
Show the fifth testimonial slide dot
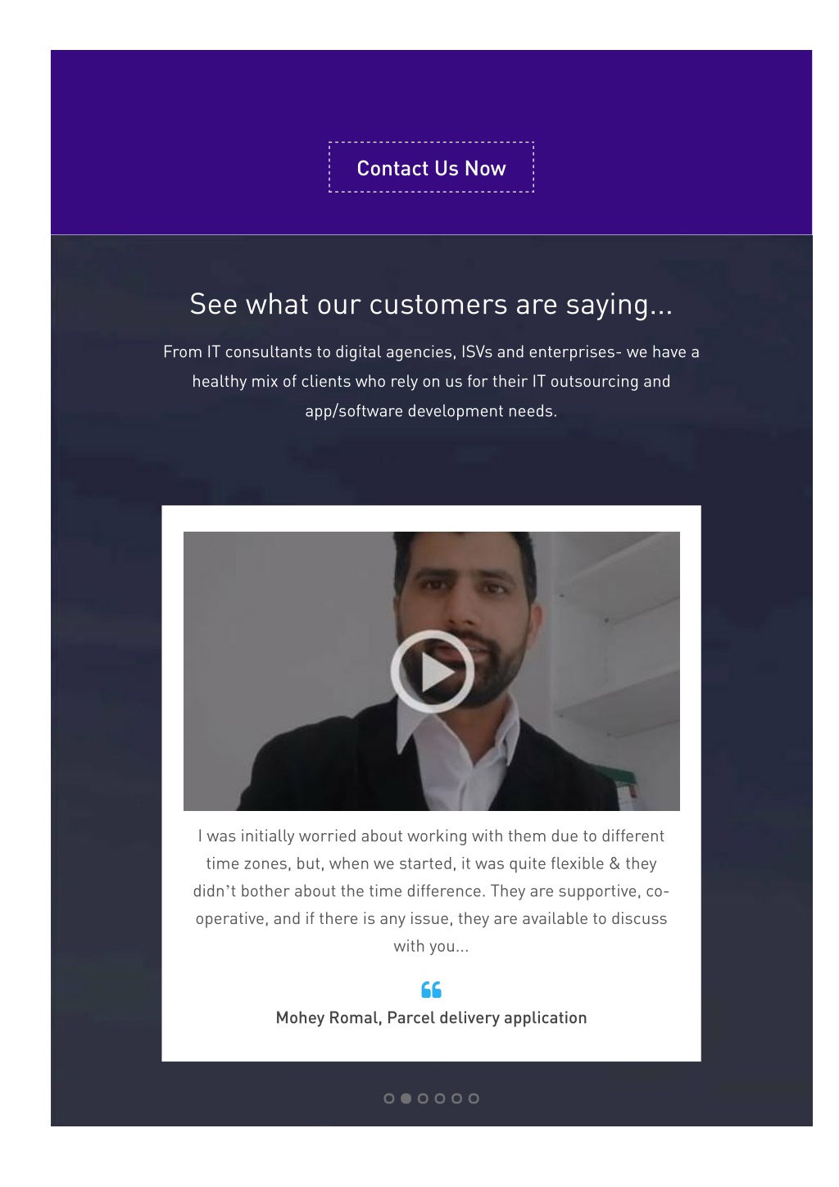(456, 1099)
